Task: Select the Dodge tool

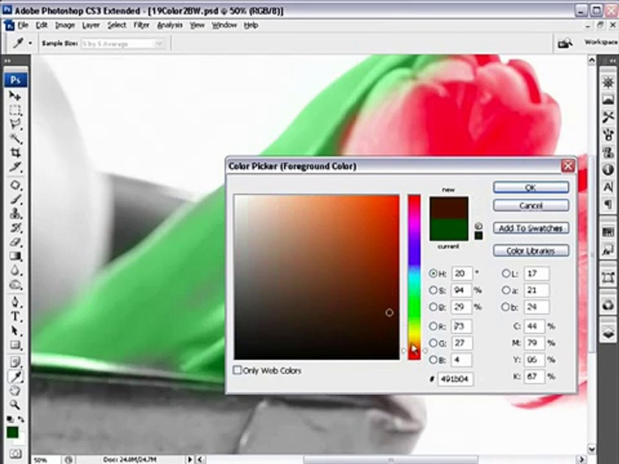Action: [15, 285]
